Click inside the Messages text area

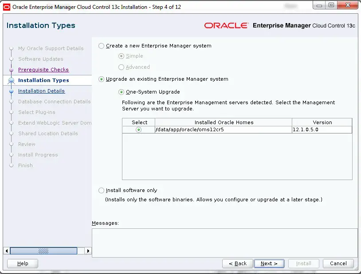(225, 243)
